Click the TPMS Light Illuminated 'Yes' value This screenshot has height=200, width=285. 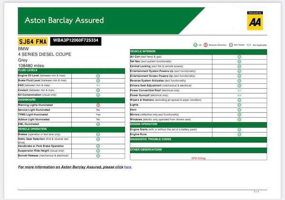point(98,115)
